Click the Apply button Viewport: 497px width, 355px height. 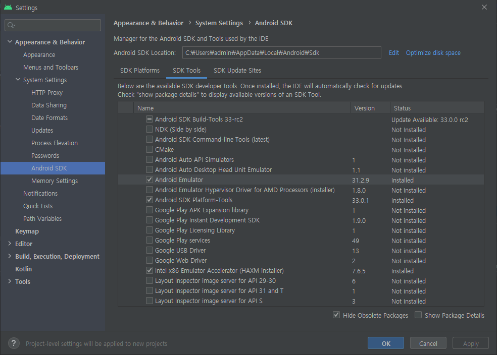point(471,343)
